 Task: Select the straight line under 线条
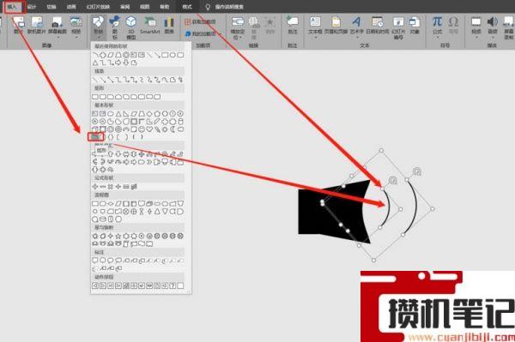coord(95,80)
